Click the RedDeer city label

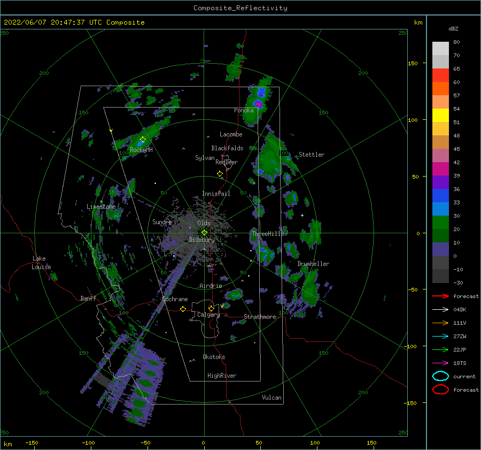[227, 162]
